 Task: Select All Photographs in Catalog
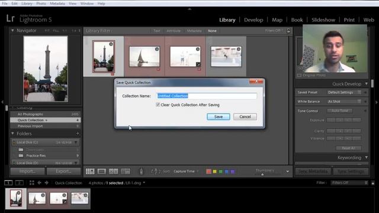[46, 114]
